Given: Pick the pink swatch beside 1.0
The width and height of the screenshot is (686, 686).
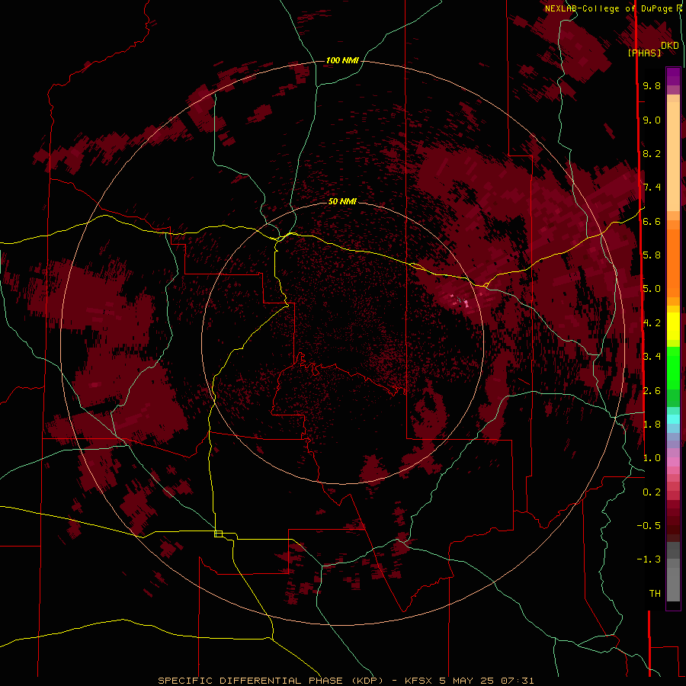Looking at the screenshot, I should (x=673, y=462).
